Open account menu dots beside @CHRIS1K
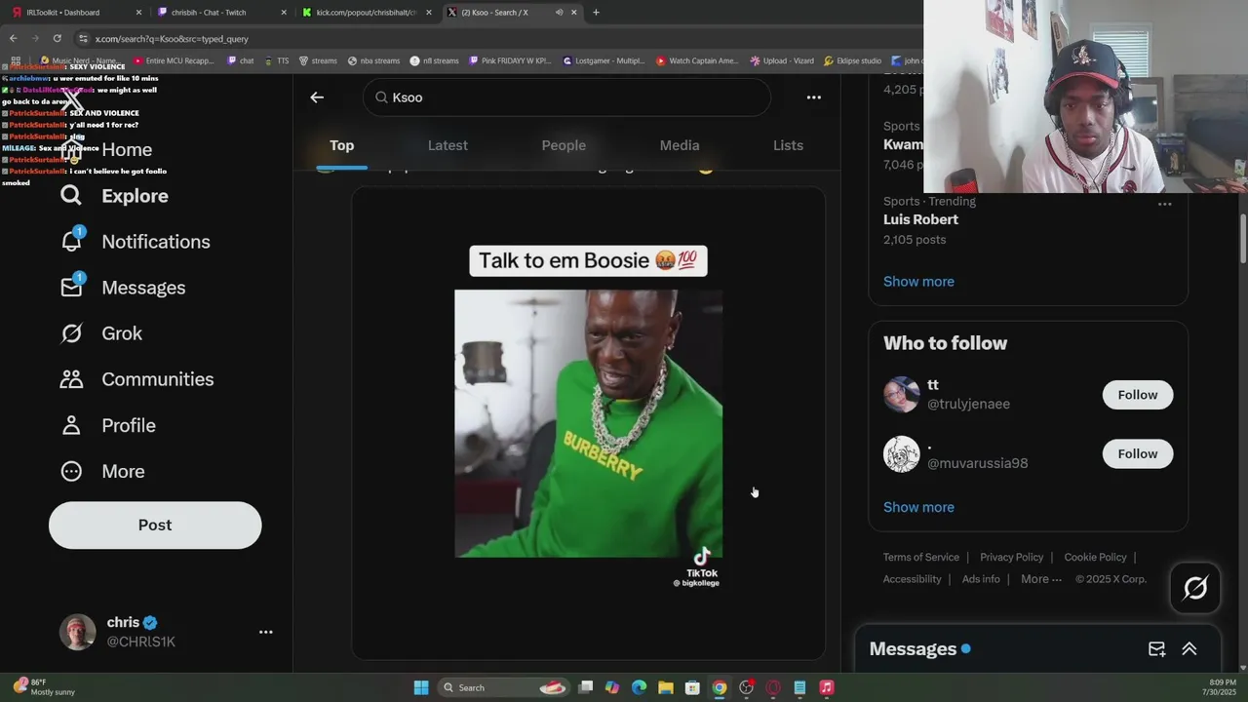 click(x=265, y=632)
